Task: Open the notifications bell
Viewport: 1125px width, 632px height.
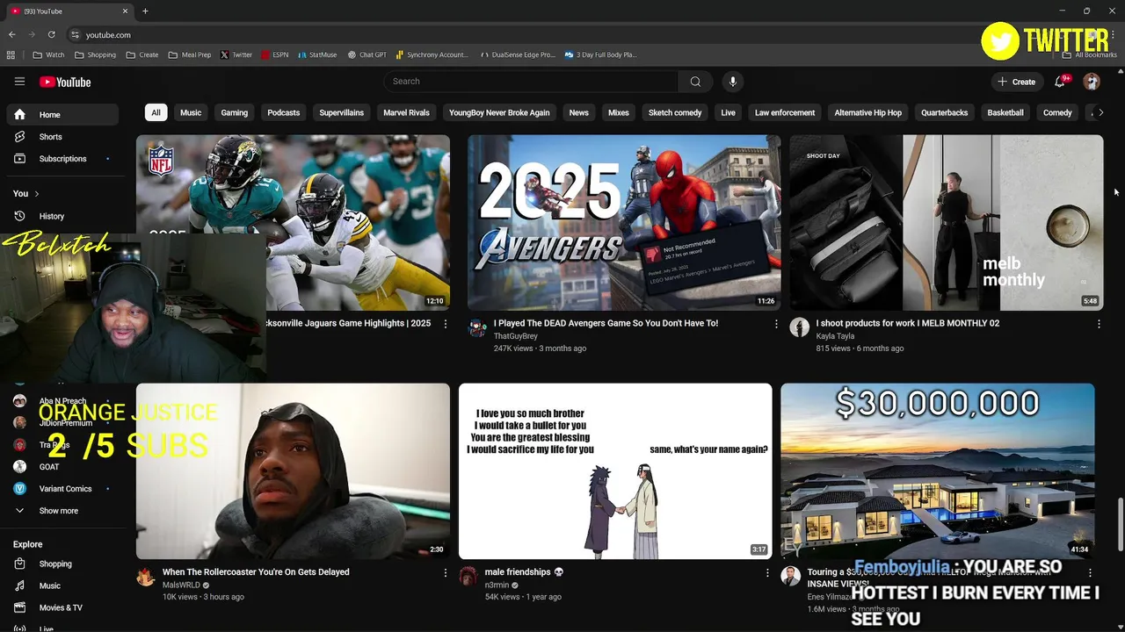Action: (x=1060, y=81)
